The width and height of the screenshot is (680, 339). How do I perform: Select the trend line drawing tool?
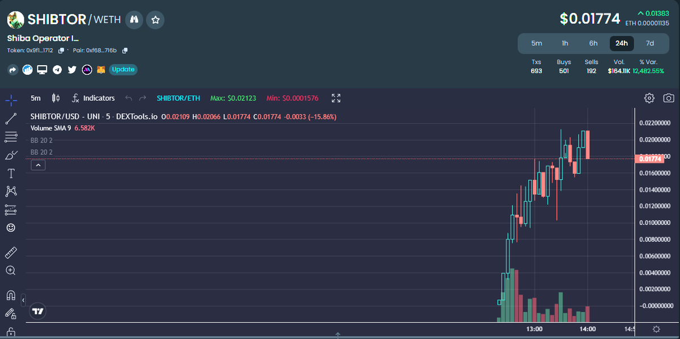coord(11,118)
